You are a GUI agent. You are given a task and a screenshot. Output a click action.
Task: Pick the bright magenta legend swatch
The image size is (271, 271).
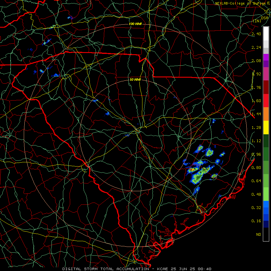(266, 57)
